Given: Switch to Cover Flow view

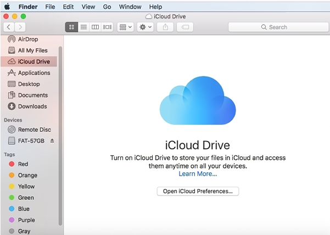Looking at the screenshot, I should point(107,27).
